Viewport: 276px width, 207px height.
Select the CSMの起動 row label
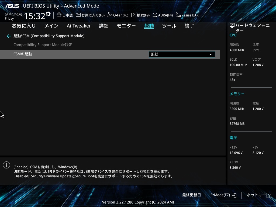coord(23,54)
